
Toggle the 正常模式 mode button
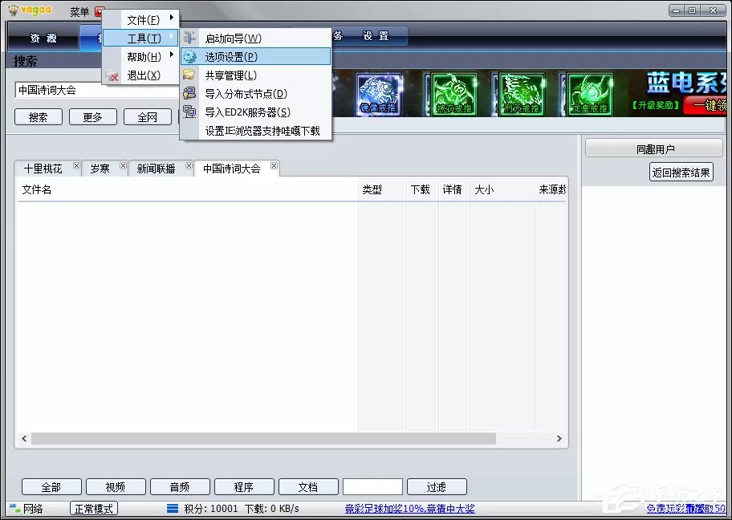94,508
